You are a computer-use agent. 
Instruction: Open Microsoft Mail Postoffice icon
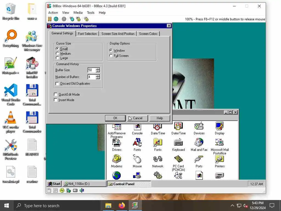(x=220, y=147)
